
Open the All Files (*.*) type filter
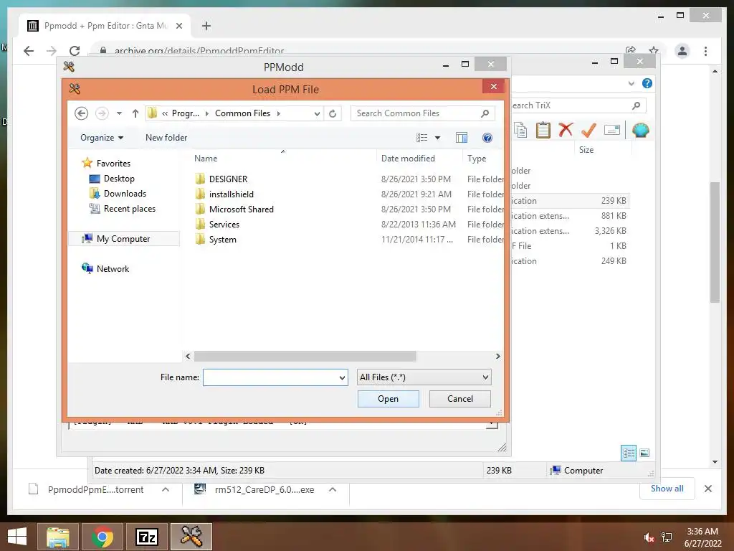[424, 377]
